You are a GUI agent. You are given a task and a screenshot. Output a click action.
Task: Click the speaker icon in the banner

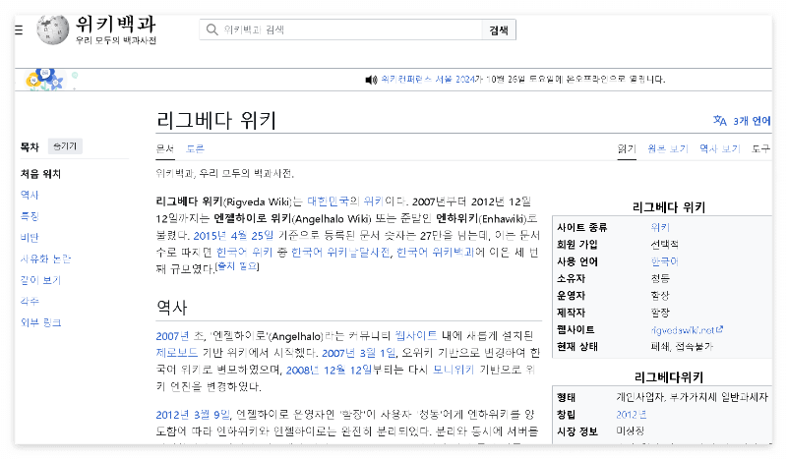click(x=371, y=80)
